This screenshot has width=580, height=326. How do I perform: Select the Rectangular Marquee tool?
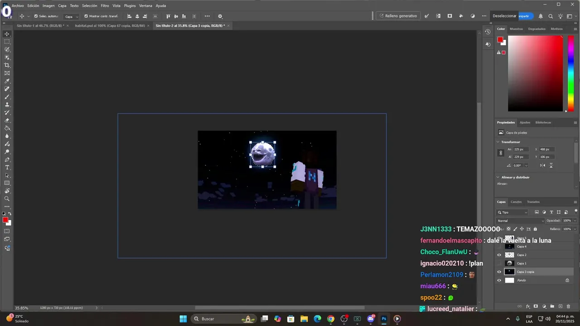pos(7,42)
